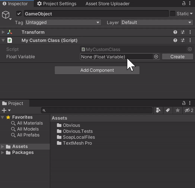Open the Inspector panel options menu
This screenshot has width=195, height=188.
tap(190, 4)
